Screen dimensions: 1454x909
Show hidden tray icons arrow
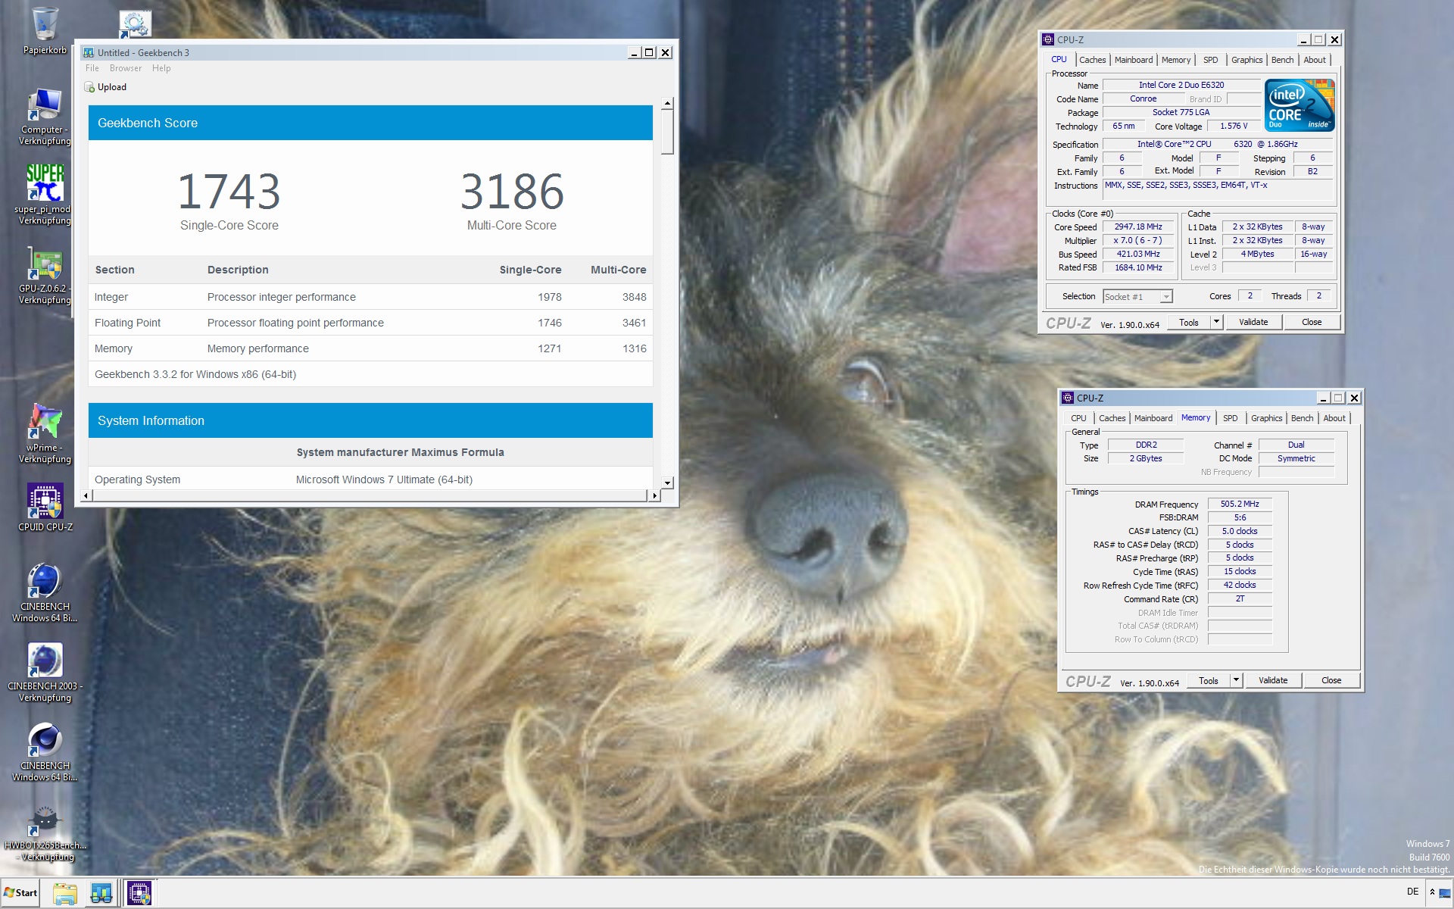[1432, 892]
